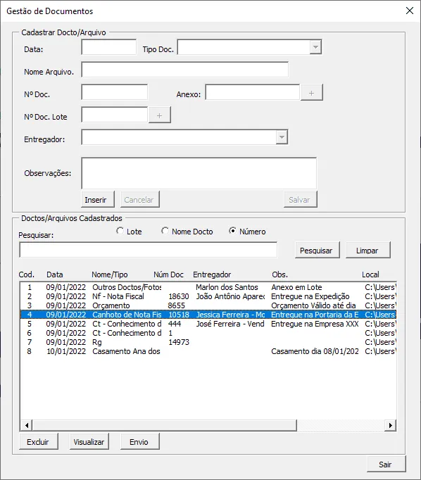Click the plus button beside Nº Doc. Lote
Viewport: 421px width, 480px height.
[x=160, y=115]
